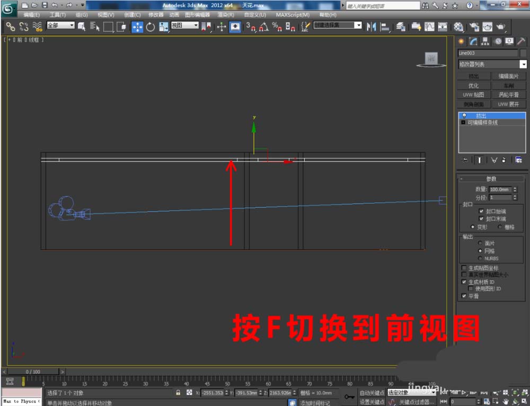
Task: Click the Mirror tool icon
Action: 371,27
